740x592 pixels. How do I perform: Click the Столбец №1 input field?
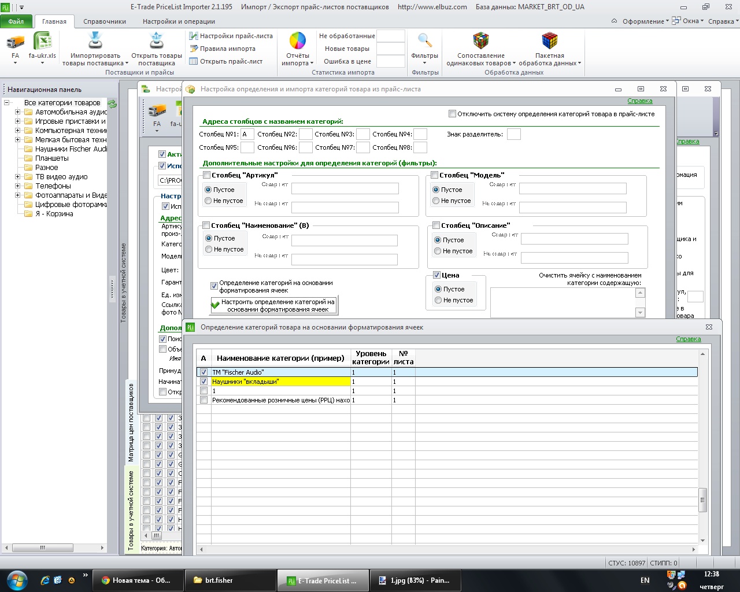click(247, 134)
